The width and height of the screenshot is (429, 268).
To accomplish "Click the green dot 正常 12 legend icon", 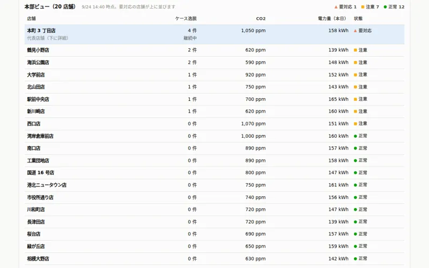I will pyautogui.click(x=385, y=7).
